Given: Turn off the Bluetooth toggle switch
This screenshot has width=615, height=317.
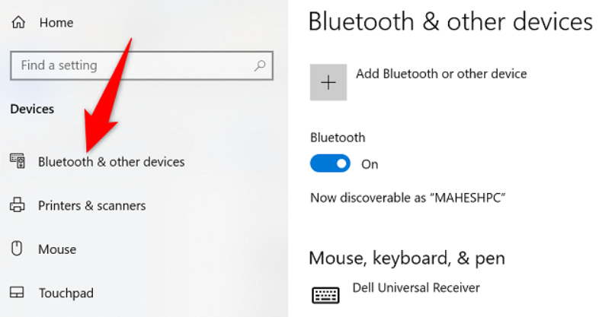Looking at the screenshot, I should coord(330,163).
